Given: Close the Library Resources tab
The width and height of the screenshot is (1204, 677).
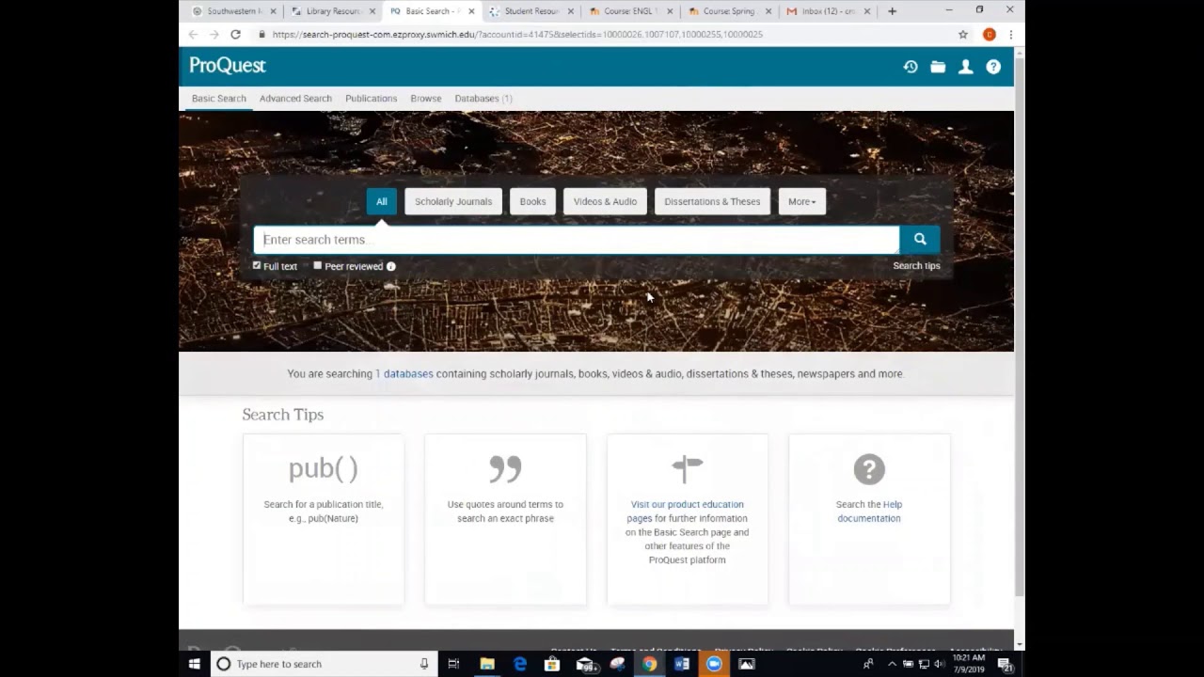Looking at the screenshot, I should 372,11.
